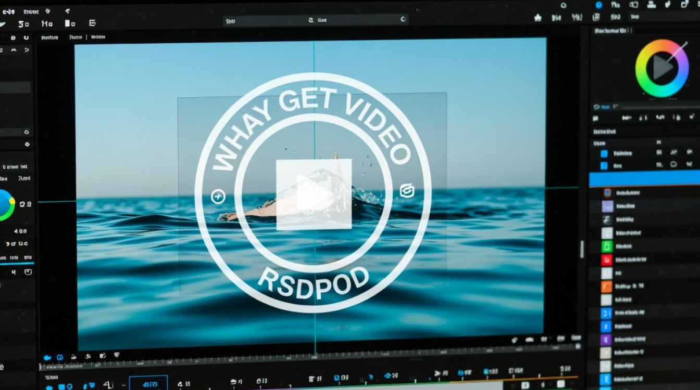Toggle the second blue checkbox above the highlighted row
Image resolution: width=700 pixels, height=390 pixels.
pyautogui.click(x=604, y=166)
